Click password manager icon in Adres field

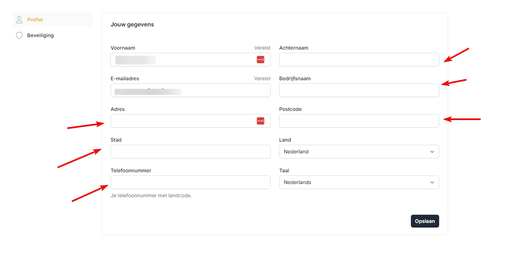260,121
